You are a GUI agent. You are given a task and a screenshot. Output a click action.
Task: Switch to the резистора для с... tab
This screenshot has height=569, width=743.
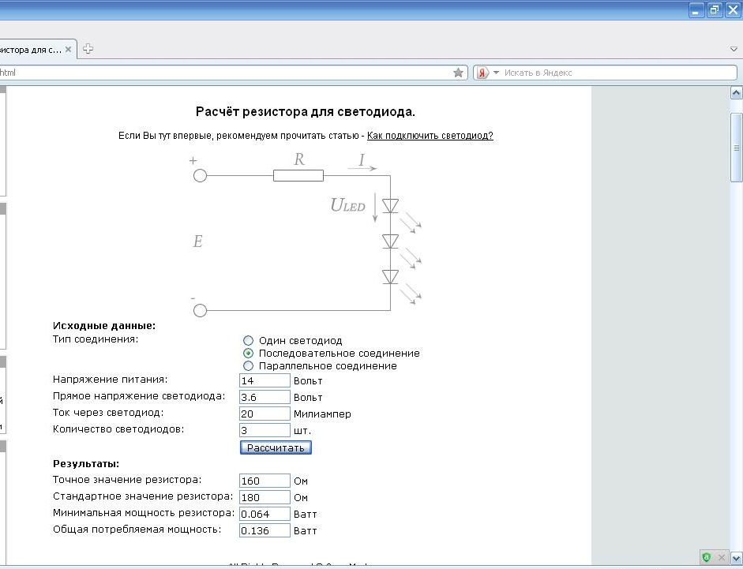(30, 49)
